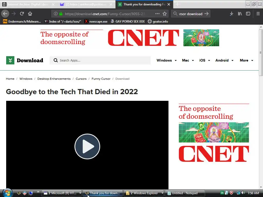Open the Library bookshelf icon
The height and width of the screenshot is (197, 263).
240,14
